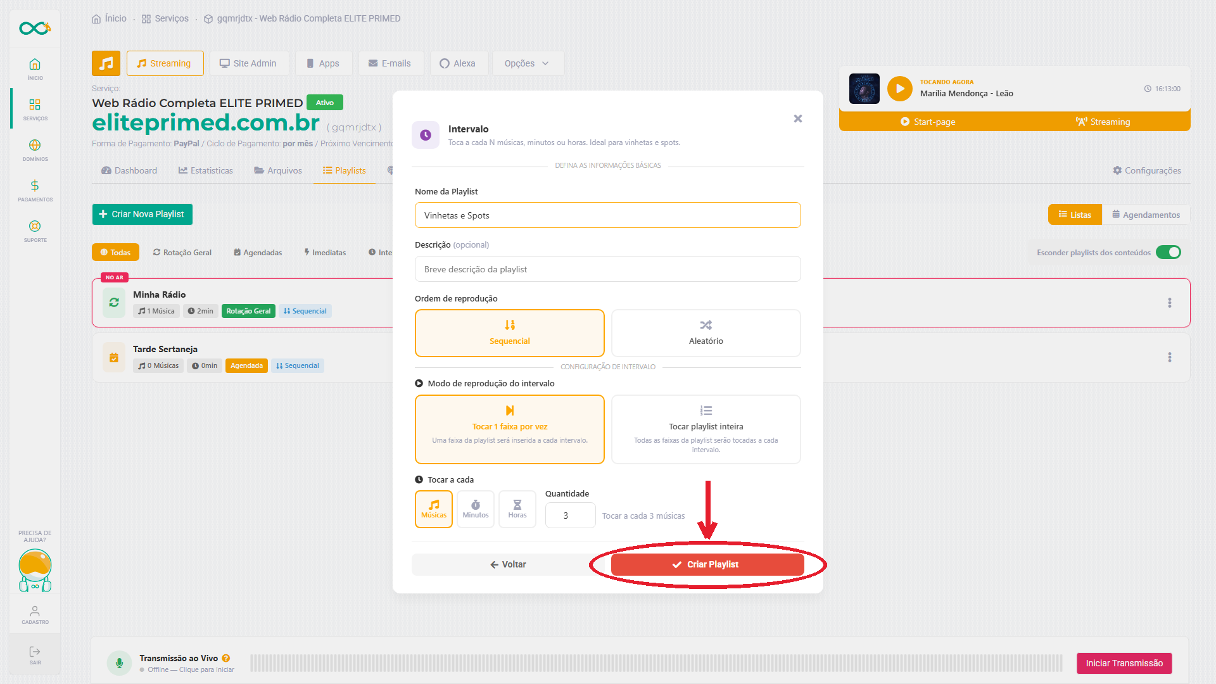This screenshot has height=684, width=1216.
Task: Click the purple Intervalo clock icon
Action: [x=426, y=135]
